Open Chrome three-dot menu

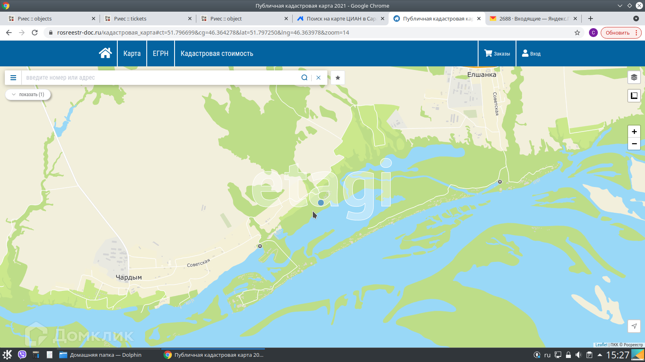click(637, 33)
